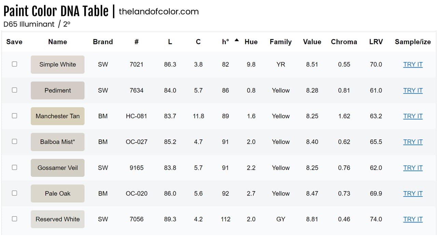
Task: Open TRY IT link for Simple White
Action: 413,65
